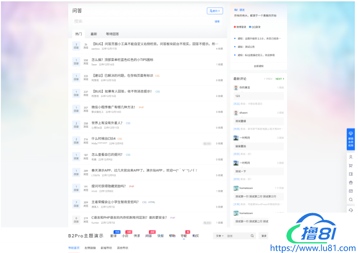Click the blue unlock membership badge
Viewport: 358px width, 253px height.
(351, 139)
